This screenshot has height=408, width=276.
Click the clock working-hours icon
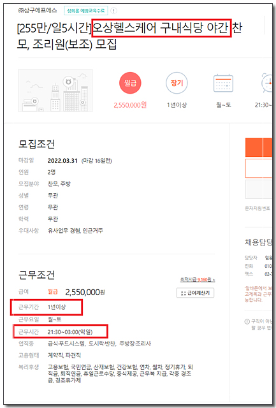point(267,83)
